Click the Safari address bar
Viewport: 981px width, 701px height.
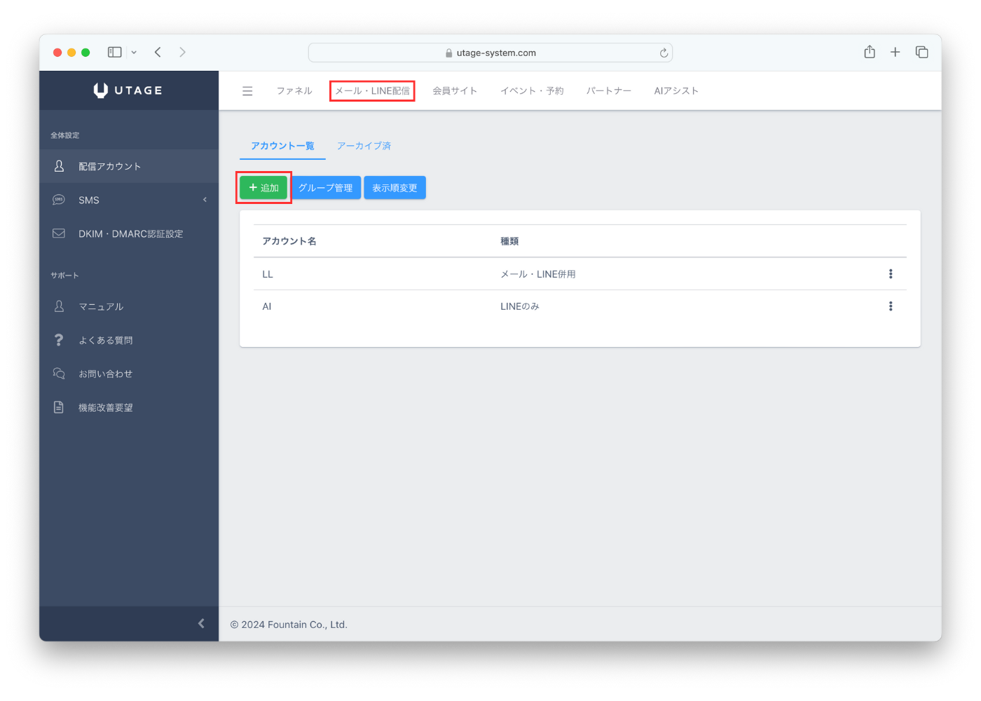pos(490,53)
